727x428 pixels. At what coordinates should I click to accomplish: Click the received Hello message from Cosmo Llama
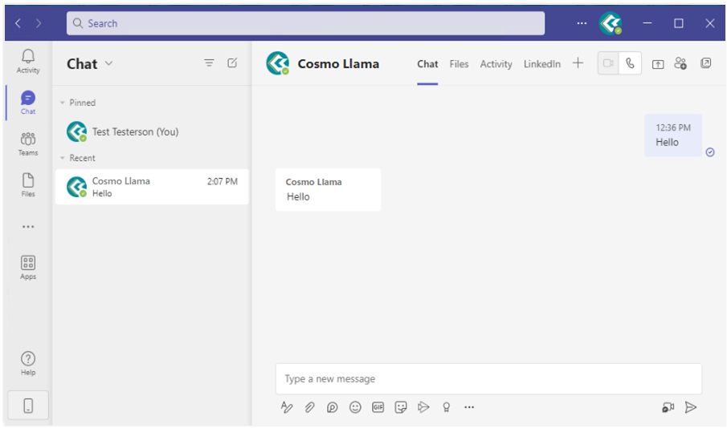pyautogui.click(x=329, y=190)
